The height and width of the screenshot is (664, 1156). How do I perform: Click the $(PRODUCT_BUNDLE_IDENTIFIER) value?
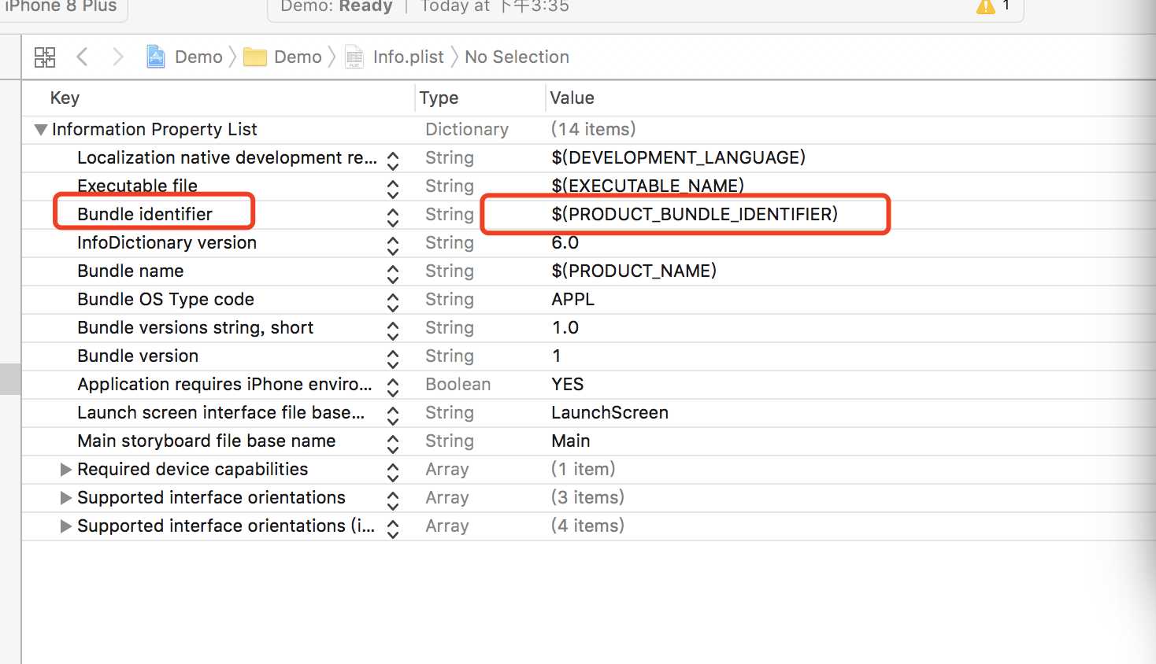click(695, 214)
